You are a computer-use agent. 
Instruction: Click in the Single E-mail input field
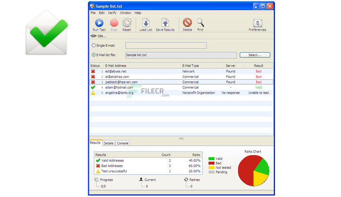[166, 45]
